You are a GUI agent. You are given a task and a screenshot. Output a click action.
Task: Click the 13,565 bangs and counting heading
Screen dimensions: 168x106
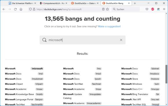(83, 19)
